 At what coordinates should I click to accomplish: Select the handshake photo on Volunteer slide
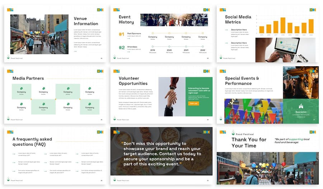pyautogui.click(x=172, y=96)
